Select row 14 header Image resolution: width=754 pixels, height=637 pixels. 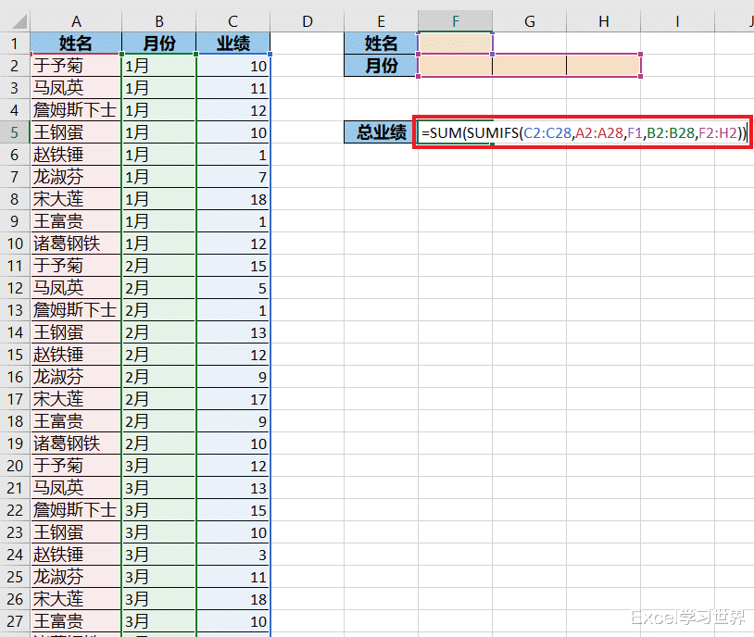pos(15,332)
